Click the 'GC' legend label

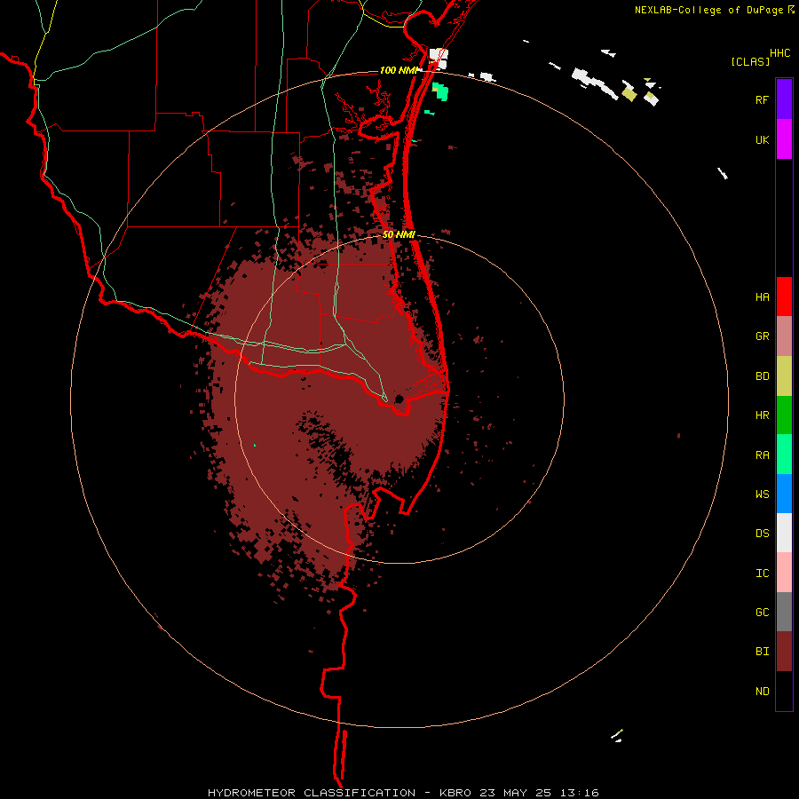[x=762, y=613]
